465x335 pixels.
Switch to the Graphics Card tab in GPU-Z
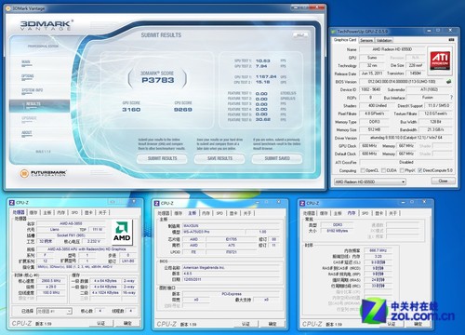coord(345,40)
